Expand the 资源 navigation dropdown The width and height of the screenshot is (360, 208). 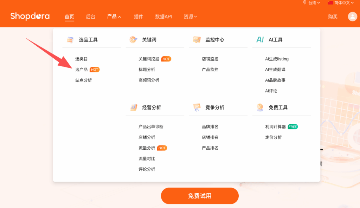pyautogui.click(x=190, y=17)
